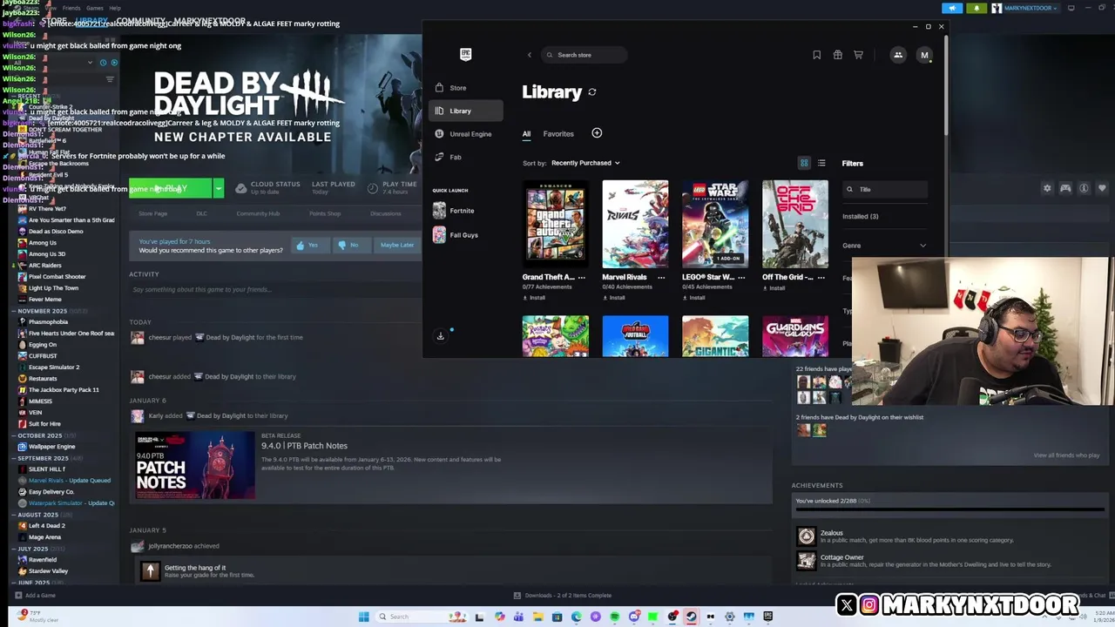Open more options for LEGO Star Wars
This screenshot has height=627, width=1115.
click(x=741, y=277)
